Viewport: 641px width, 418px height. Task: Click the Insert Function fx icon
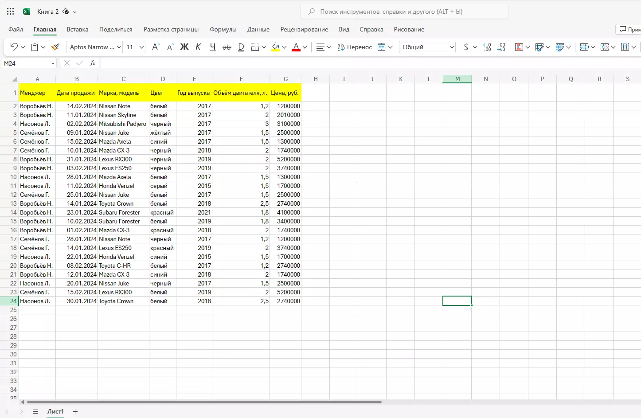pos(93,63)
